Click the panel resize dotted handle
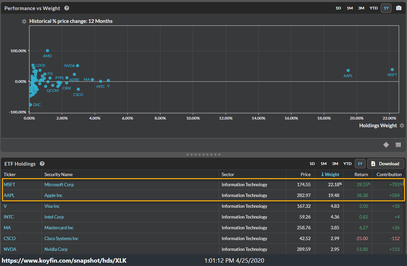 204,155
